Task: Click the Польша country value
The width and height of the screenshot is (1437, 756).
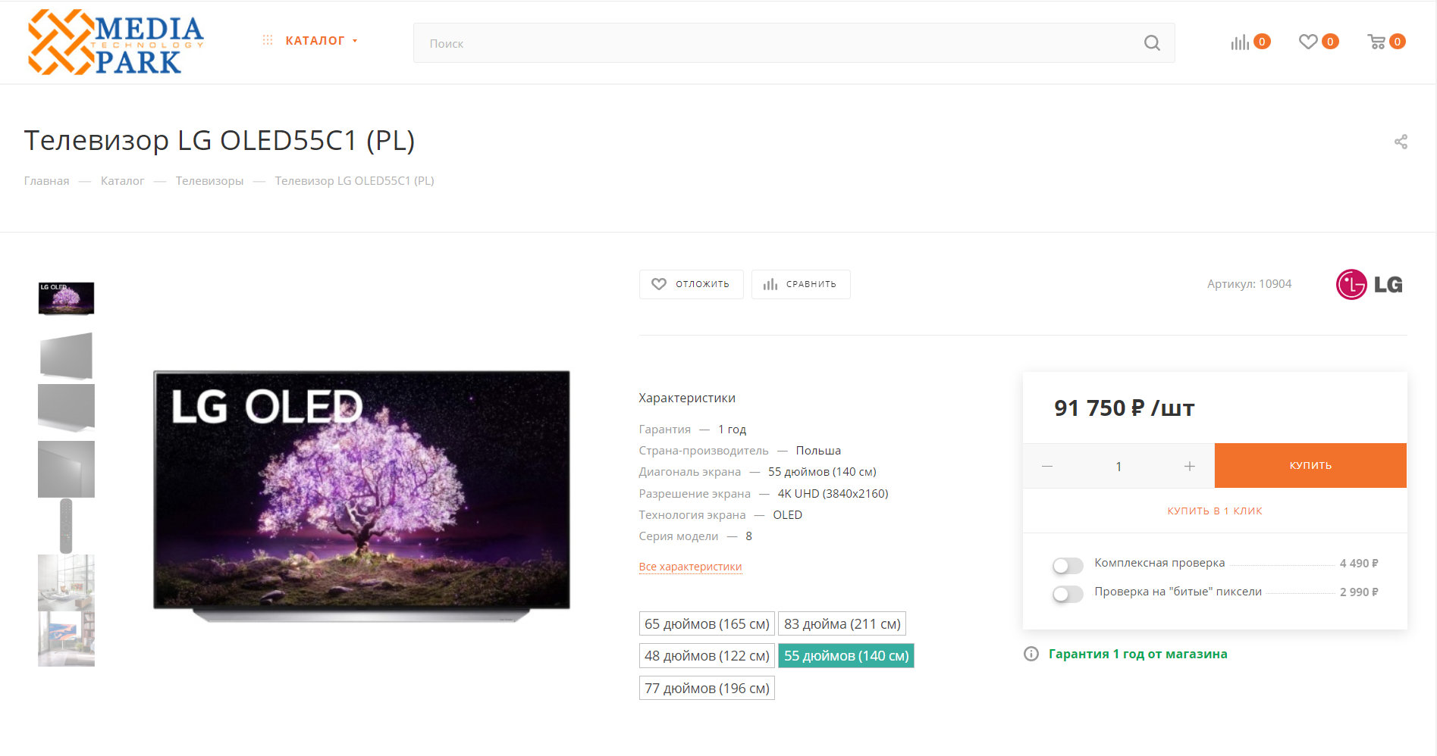Action: [x=818, y=451]
